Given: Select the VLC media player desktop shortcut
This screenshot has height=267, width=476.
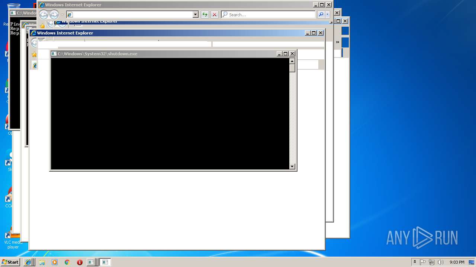Looking at the screenshot, I should pos(13,240).
